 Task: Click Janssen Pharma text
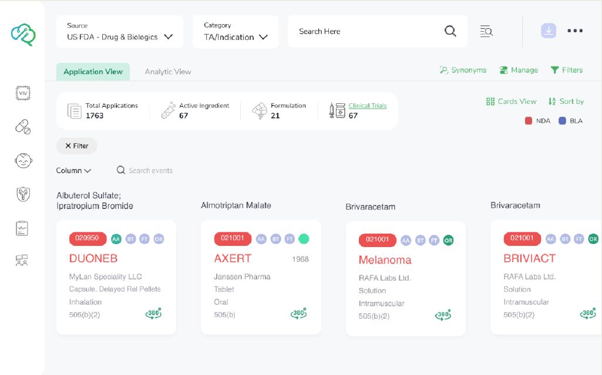coord(242,276)
